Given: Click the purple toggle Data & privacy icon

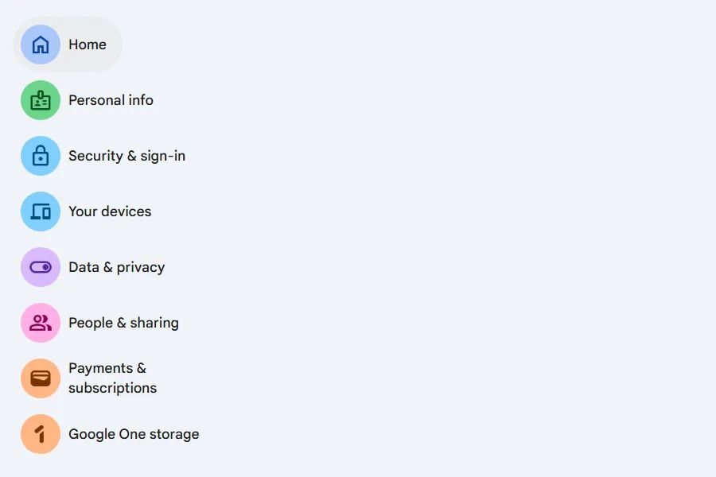Looking at the screenshot, I should pyautogui.click(x=41, y=267).
